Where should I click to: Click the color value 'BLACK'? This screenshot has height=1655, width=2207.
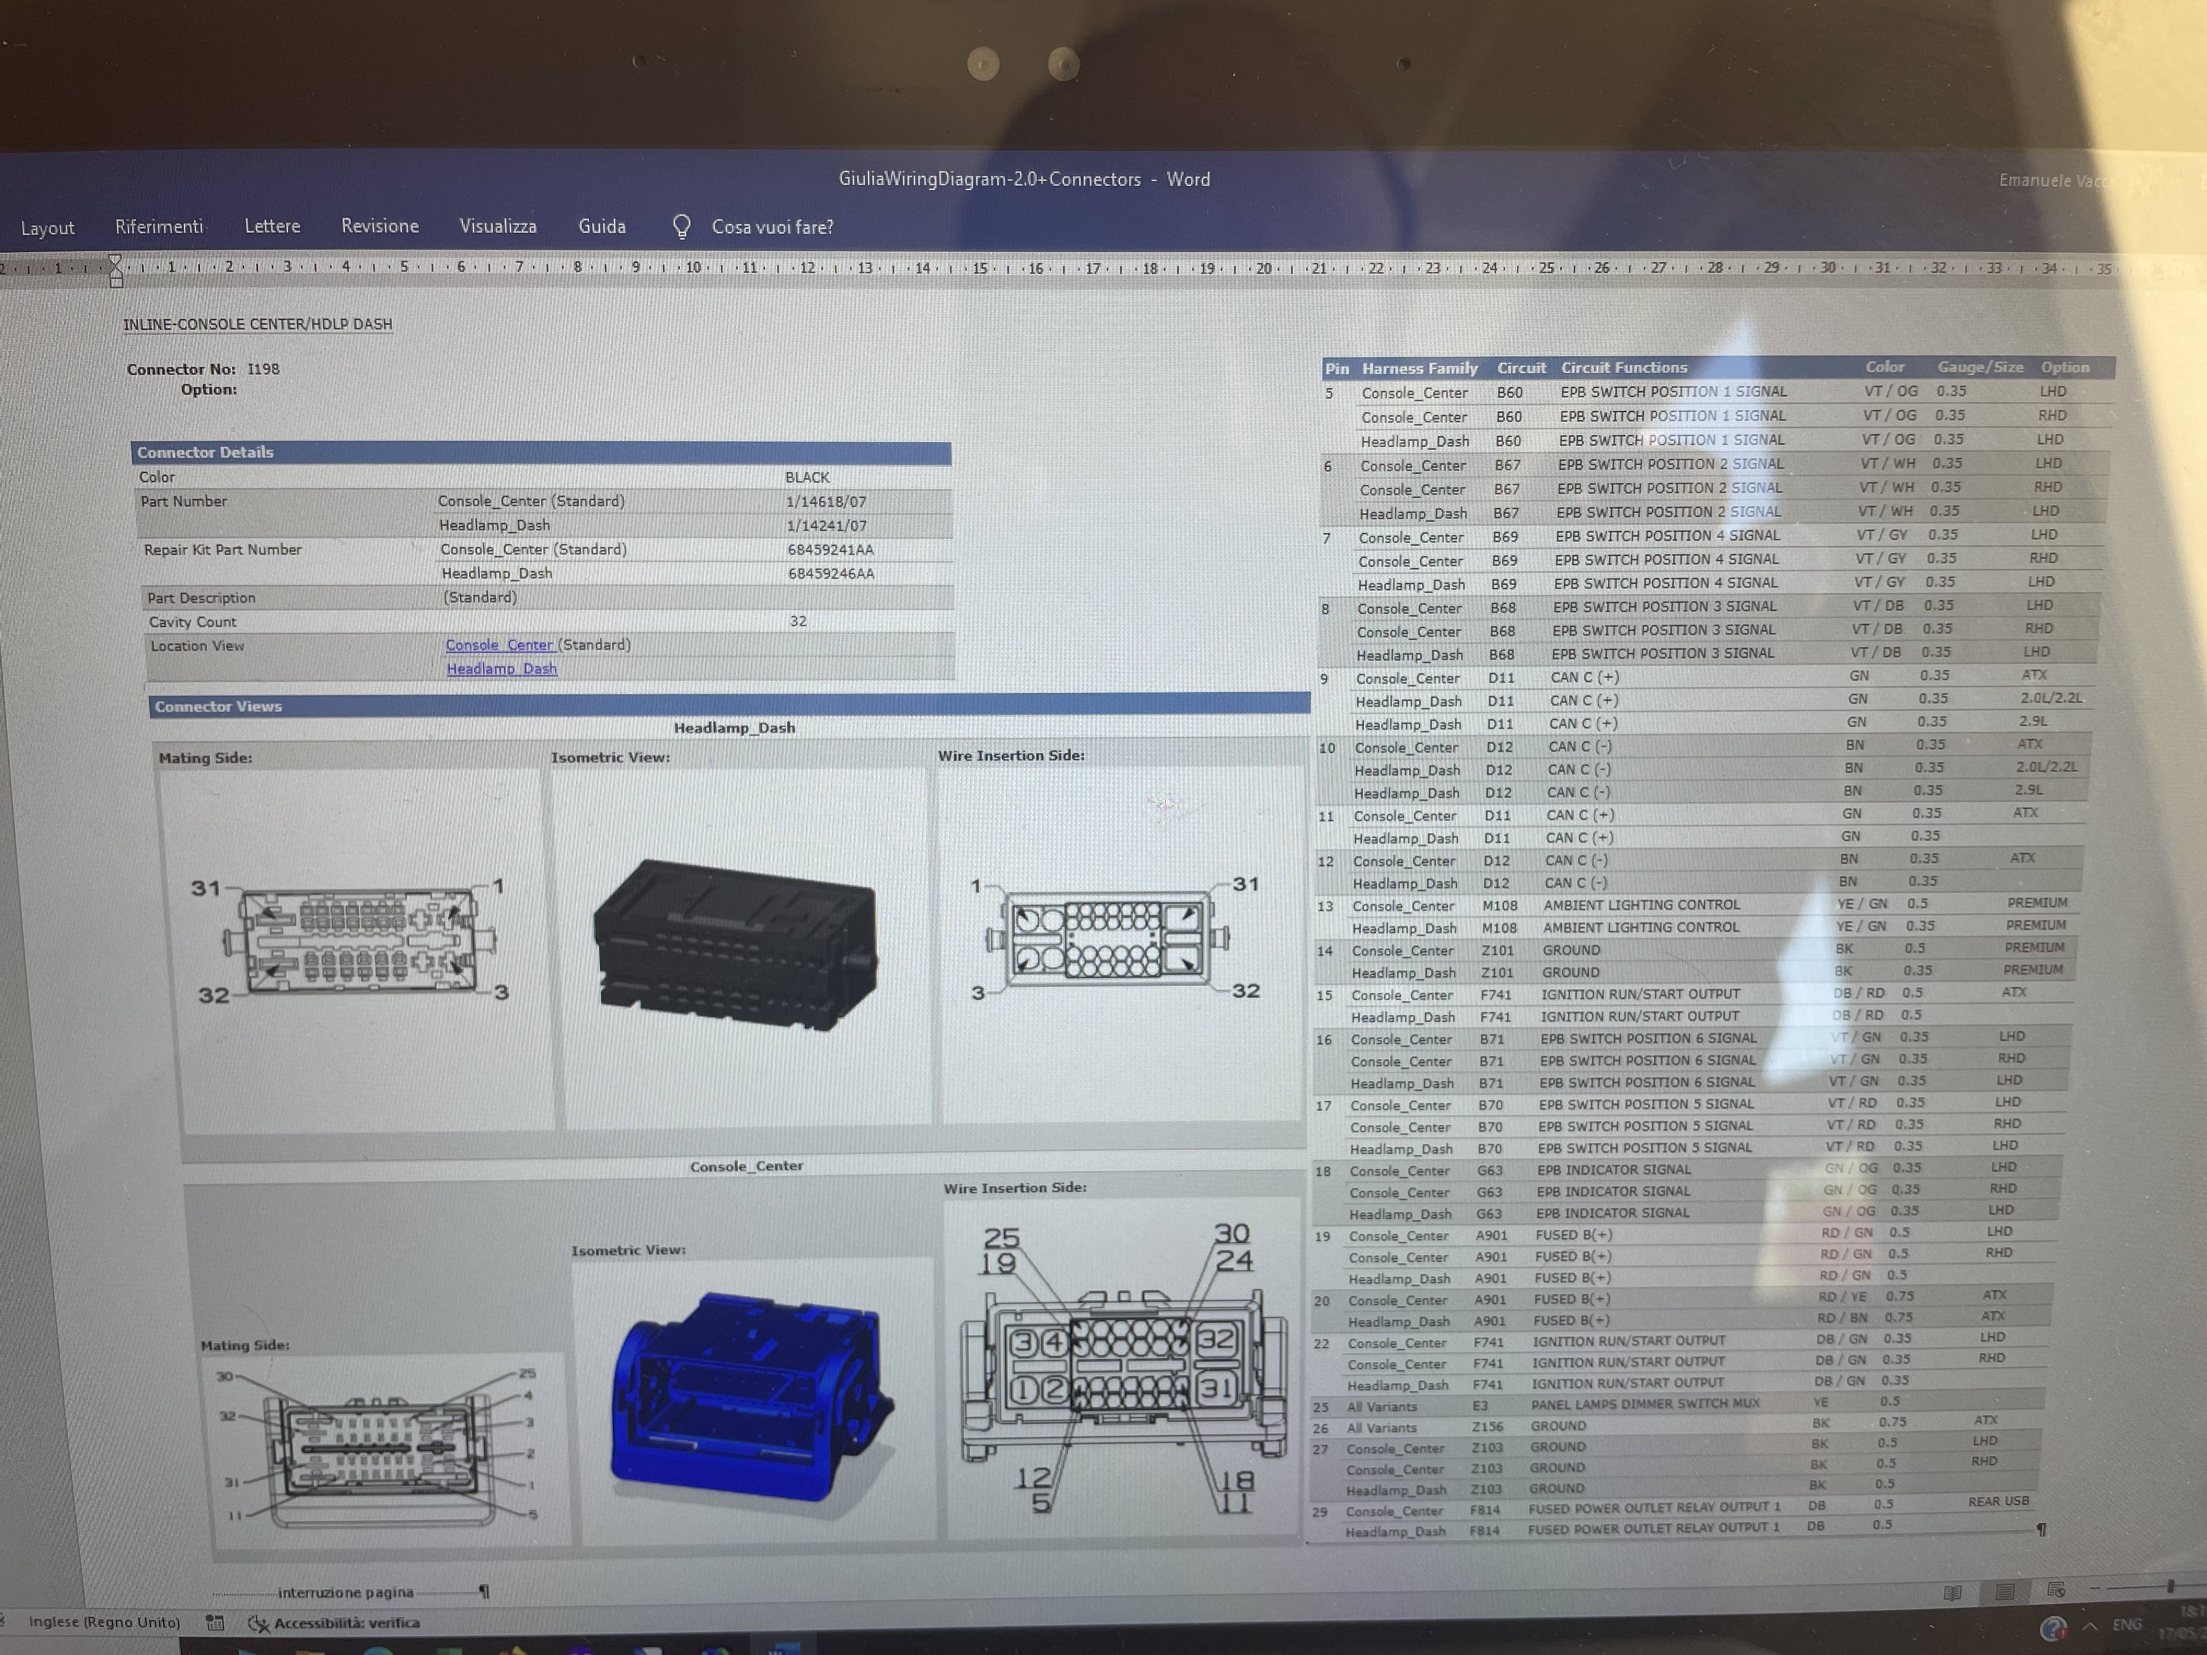807,477
